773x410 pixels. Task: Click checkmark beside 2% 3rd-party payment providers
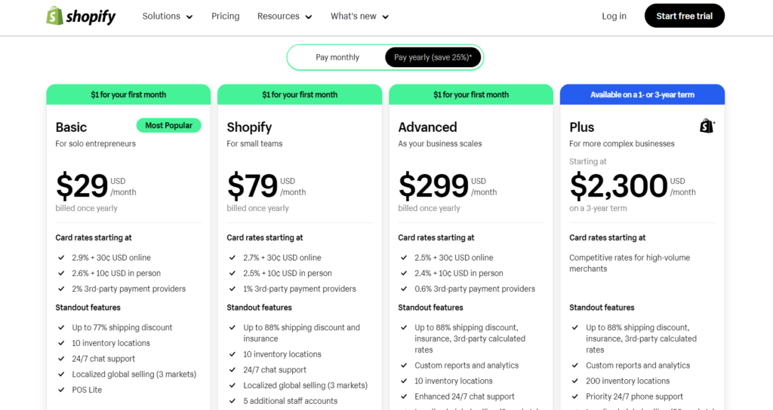[x=61, y=289]
